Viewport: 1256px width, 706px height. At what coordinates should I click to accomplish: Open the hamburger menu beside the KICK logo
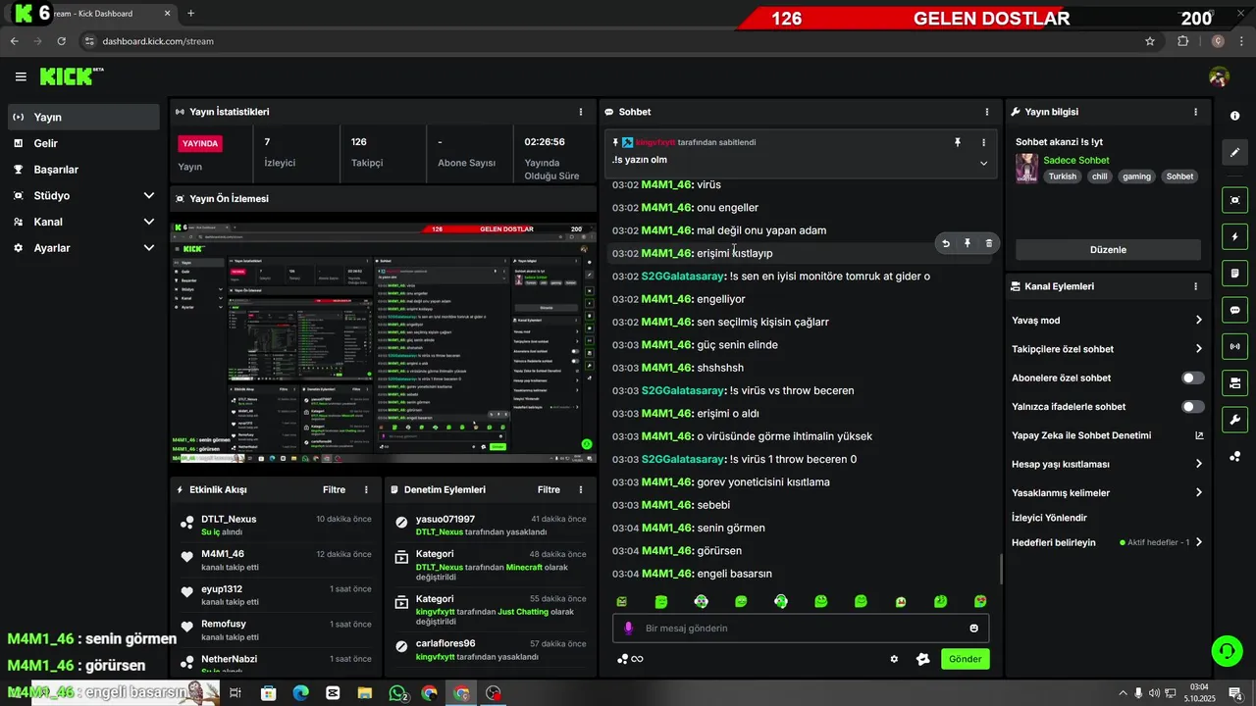point(21,76)
